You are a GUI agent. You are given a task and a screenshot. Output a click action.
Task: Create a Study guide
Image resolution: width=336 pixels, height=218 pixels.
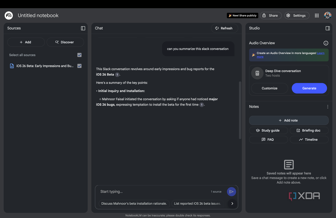point(268,130)
